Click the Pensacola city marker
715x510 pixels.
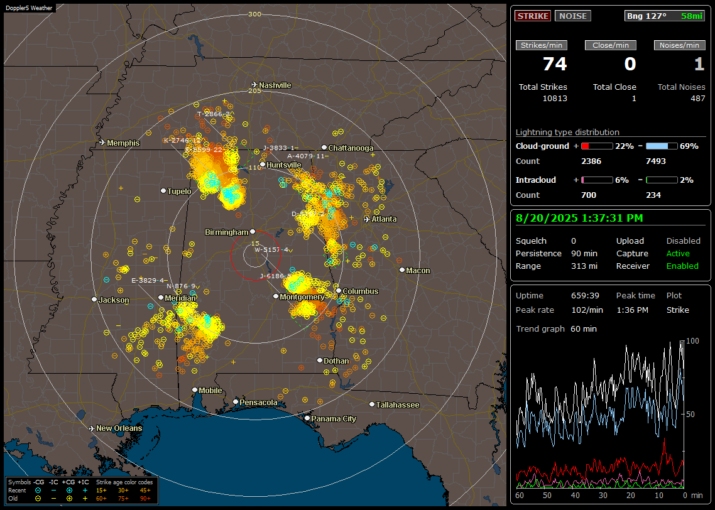(236, 401)
